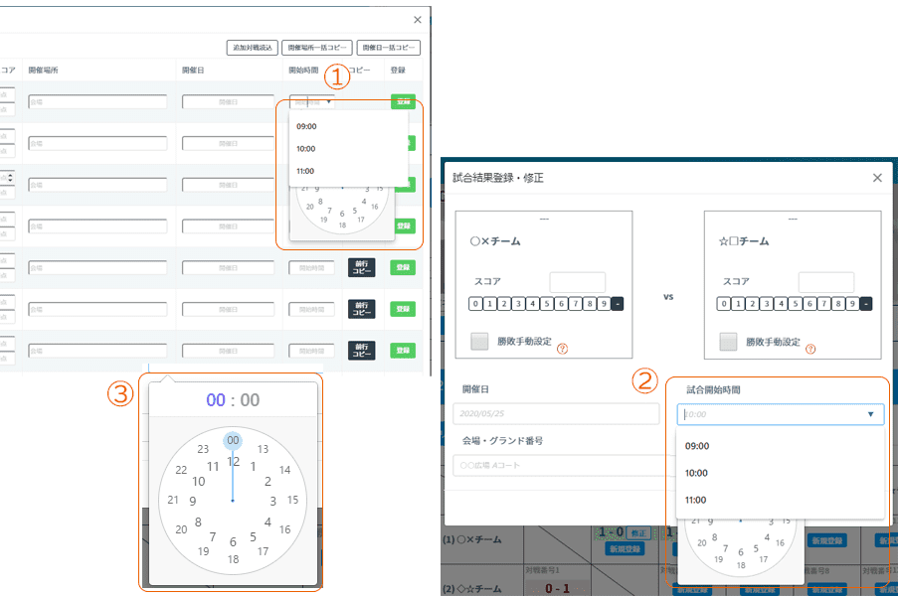Choose hour 22 on the large clock face
Image resolution: width=898 pixels, height=596 pixels.
tap(181, 470)
